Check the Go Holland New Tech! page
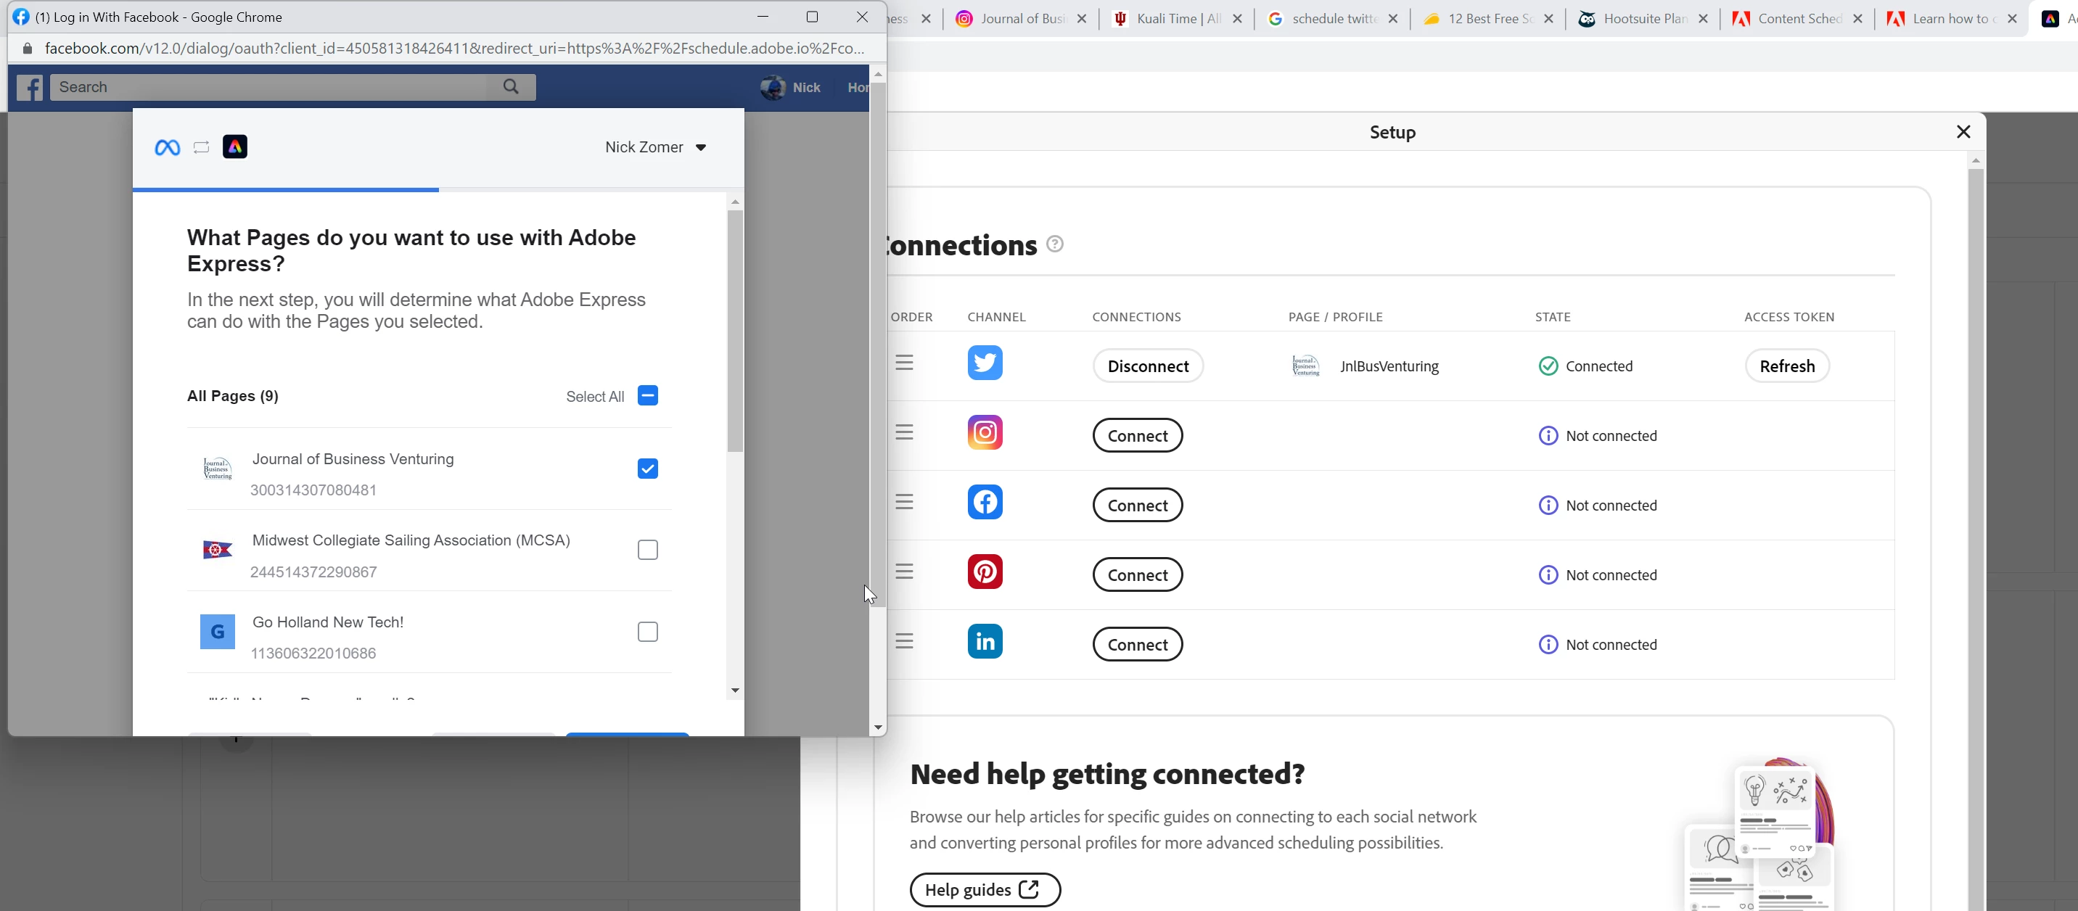2078x911 pixels. click(x=648, y=632)
